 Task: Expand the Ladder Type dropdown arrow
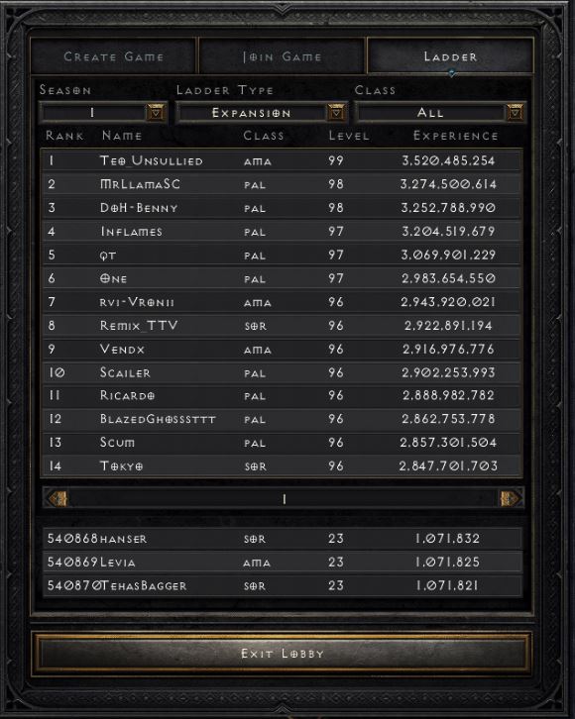click(x=336, y=112)
